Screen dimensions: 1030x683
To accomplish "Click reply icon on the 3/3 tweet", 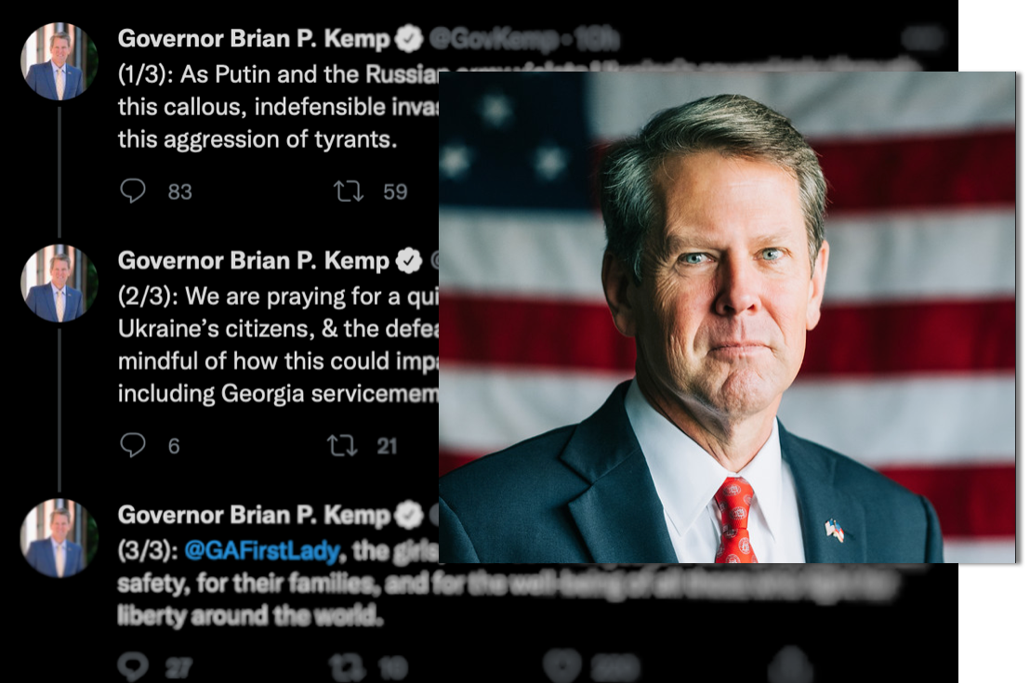I will (133, 667).
